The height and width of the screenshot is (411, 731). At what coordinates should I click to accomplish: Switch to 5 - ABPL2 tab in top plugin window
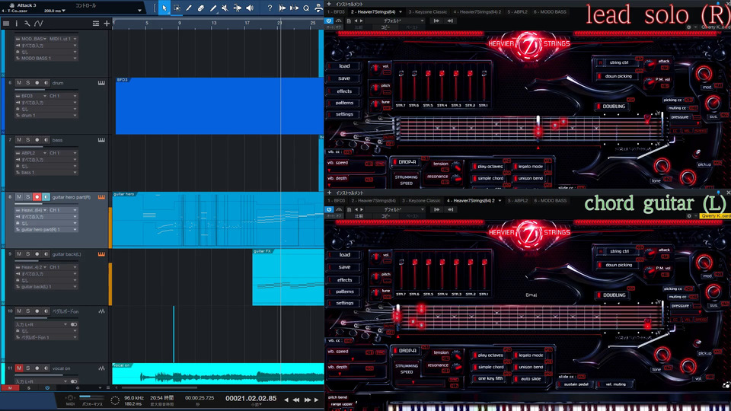(x=518, y=11)
